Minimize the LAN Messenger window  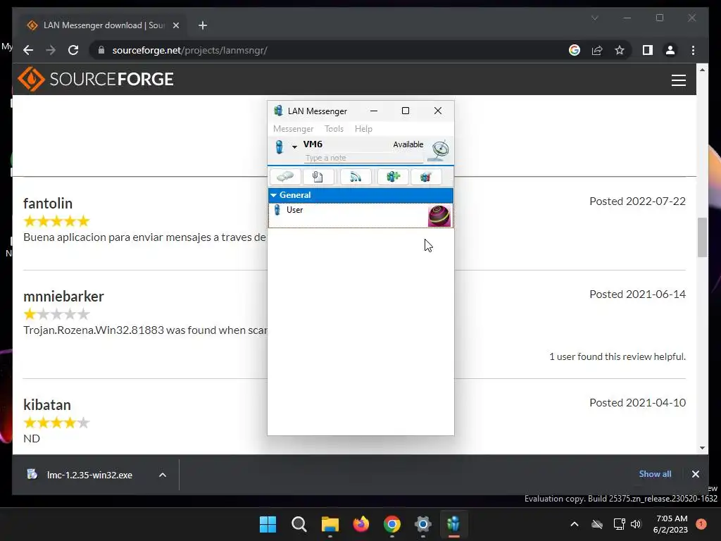[x=374, y=111]
